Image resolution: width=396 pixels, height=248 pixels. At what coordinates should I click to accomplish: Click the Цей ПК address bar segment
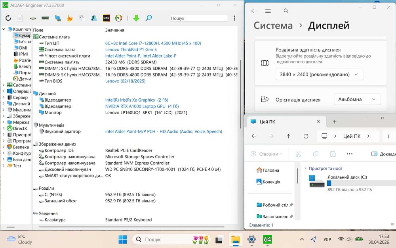pos(352,136)
